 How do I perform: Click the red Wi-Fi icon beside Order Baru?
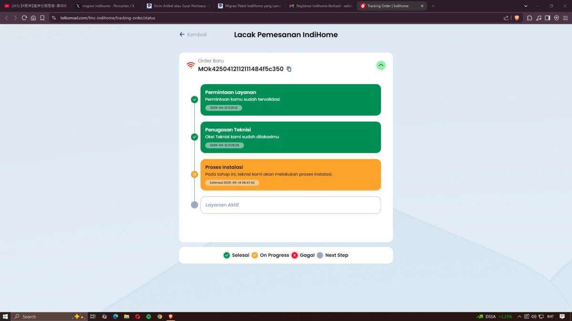[191, 65]
